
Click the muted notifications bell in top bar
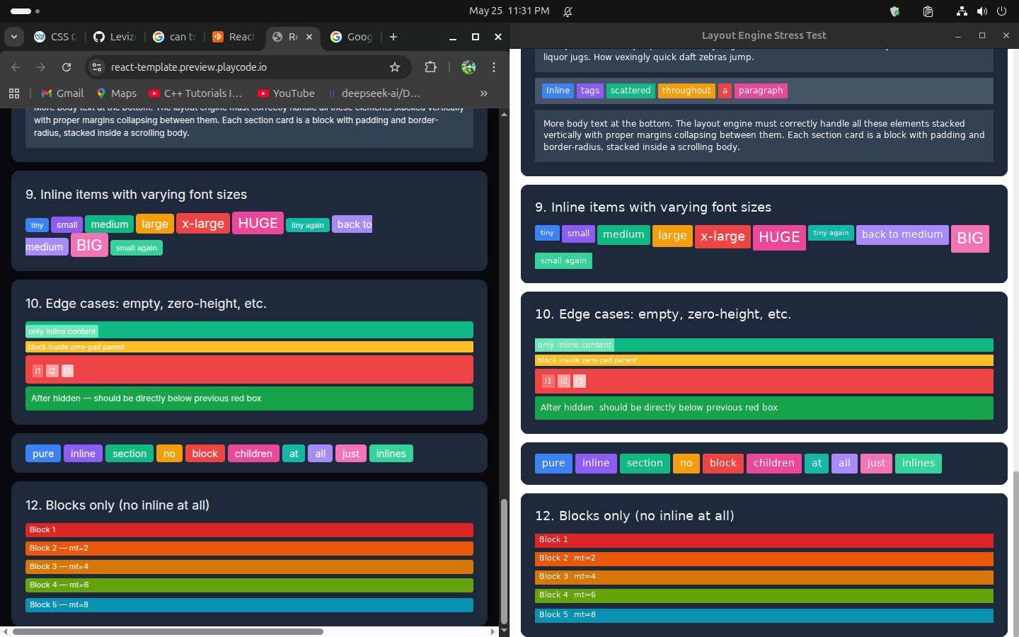[568, 11]
